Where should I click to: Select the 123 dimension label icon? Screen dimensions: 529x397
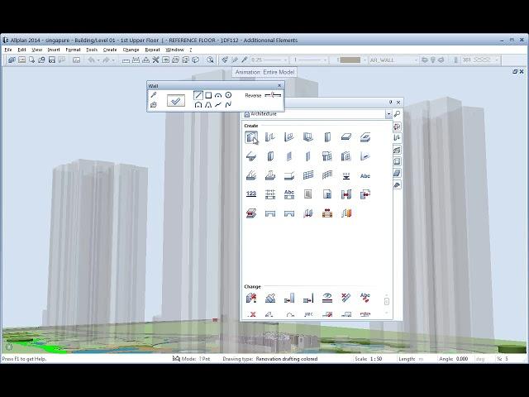(x=251, y=194)
